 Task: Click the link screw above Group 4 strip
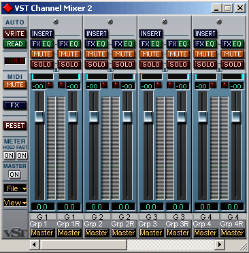(219, 22)
